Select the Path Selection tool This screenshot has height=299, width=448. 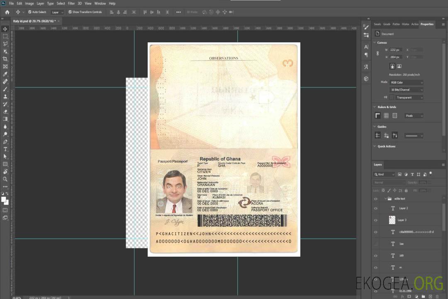pos(5,157)
